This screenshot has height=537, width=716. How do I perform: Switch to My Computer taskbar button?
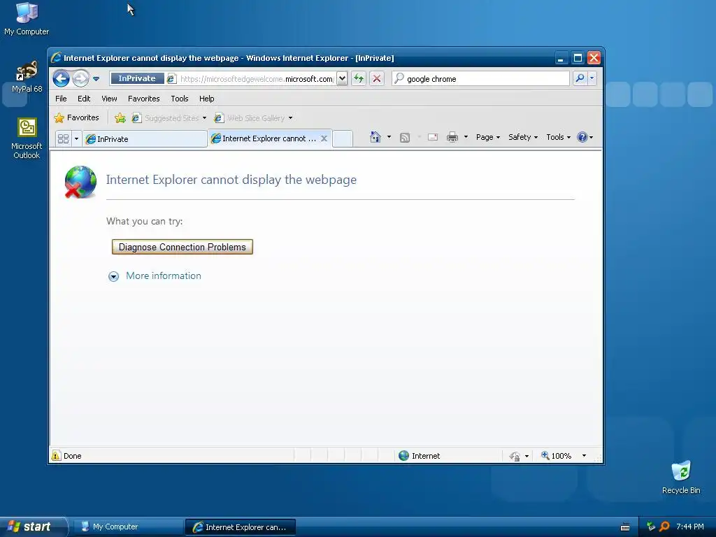[129, 527]
